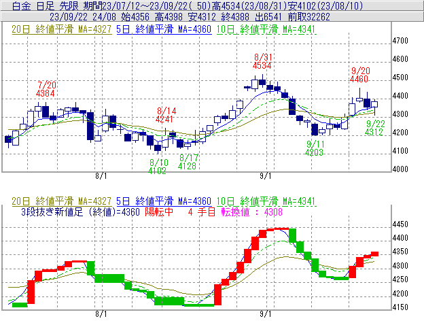Click the 終4388 closing price value
Screen dimensions: 424x323
[235, 17]
